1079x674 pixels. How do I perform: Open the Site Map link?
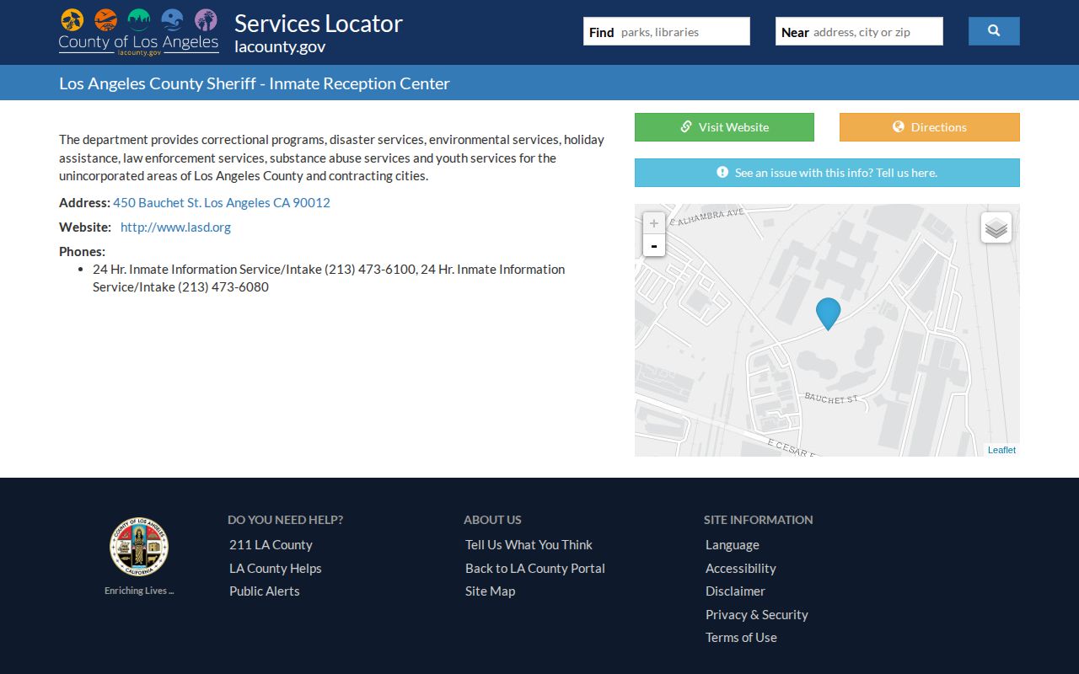(490, 591)
